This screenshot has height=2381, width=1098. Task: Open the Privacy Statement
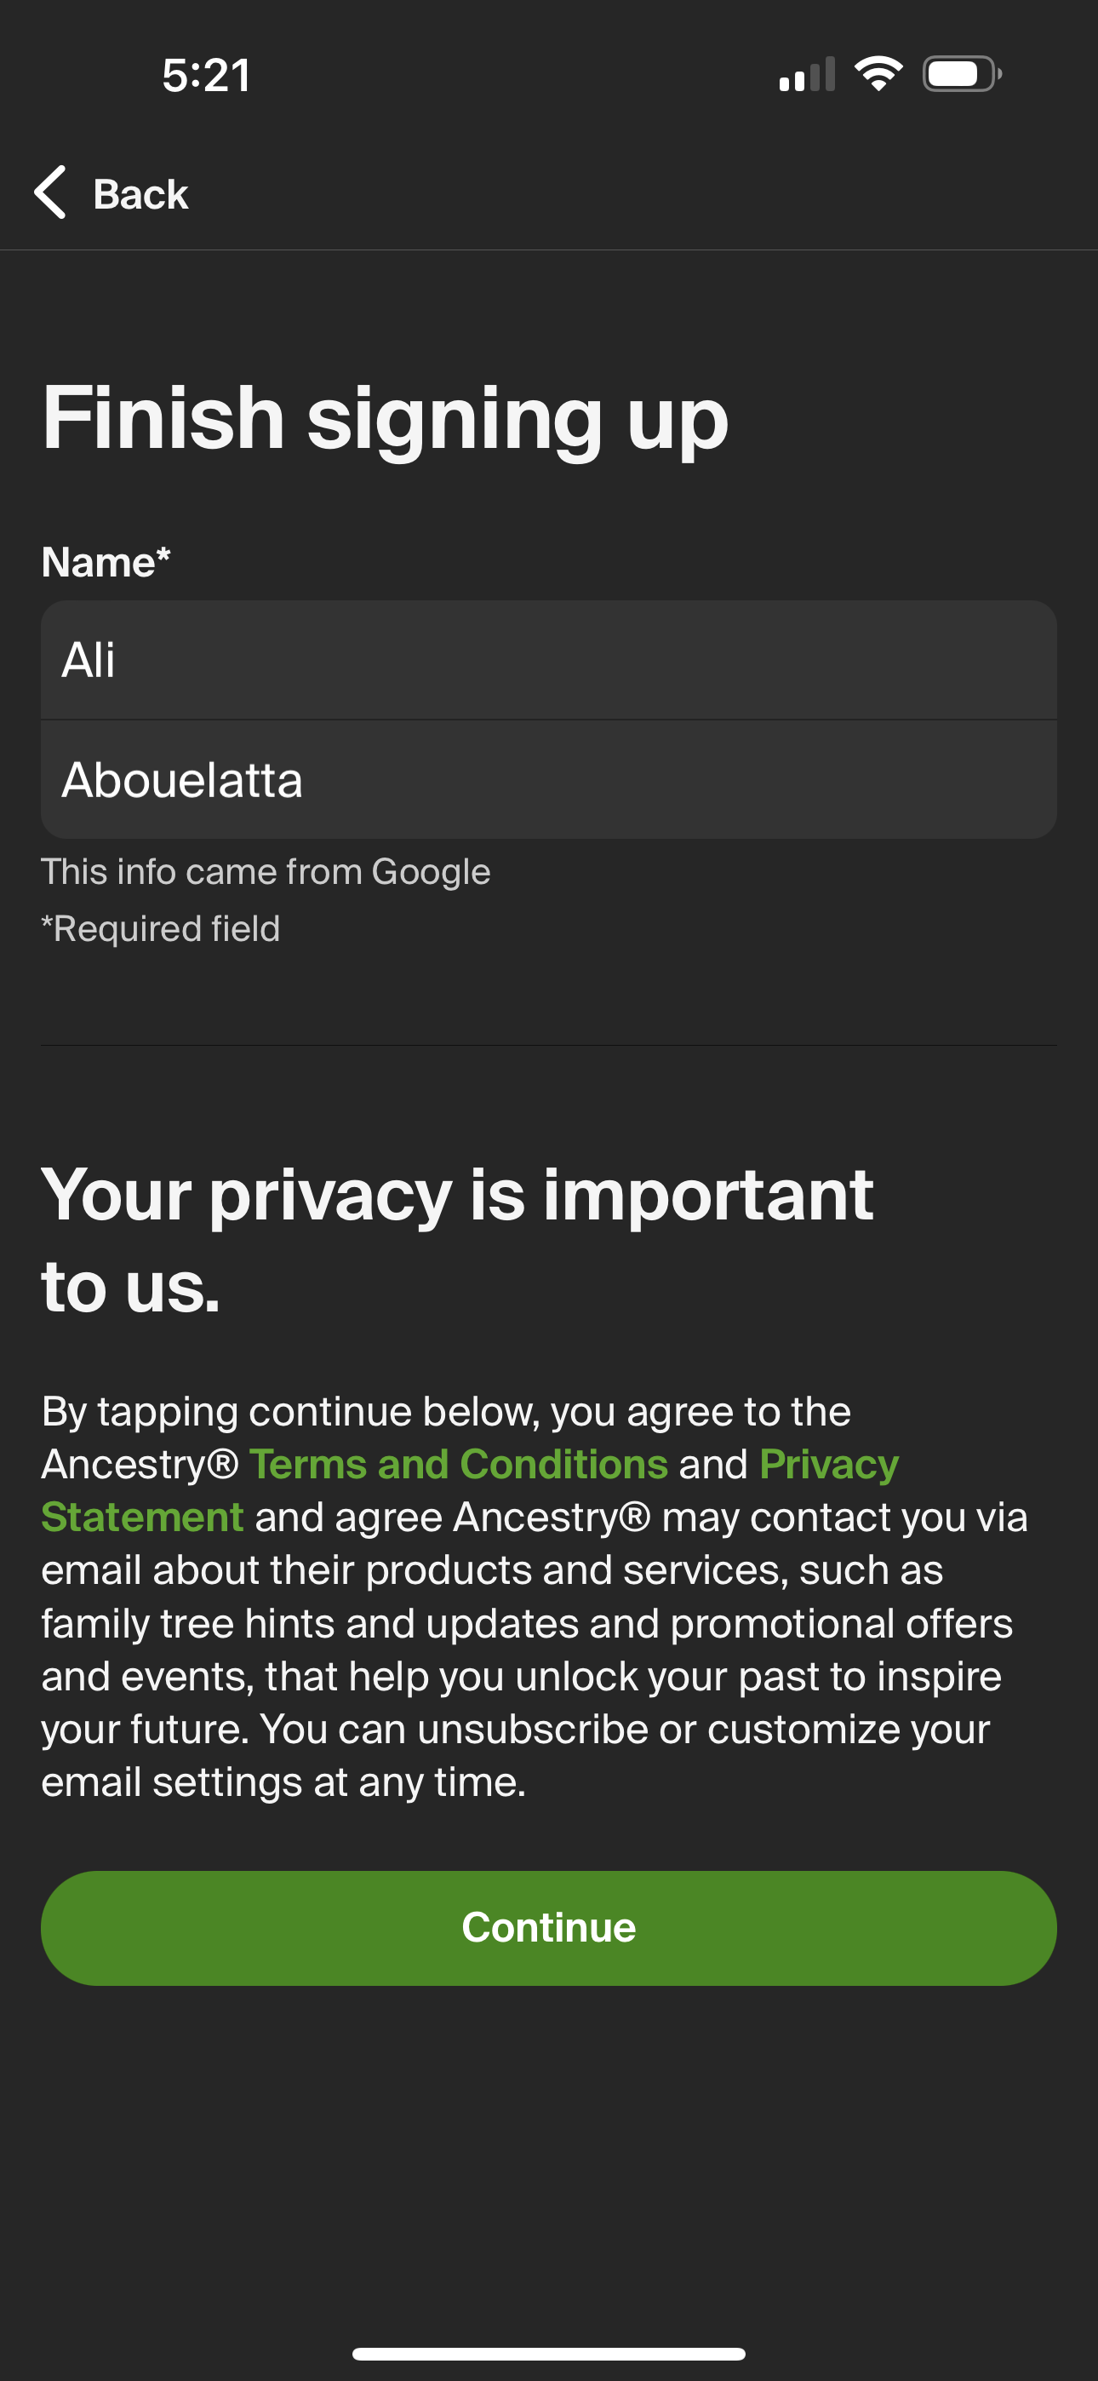pyautogui.click(x=140, y=1516)
